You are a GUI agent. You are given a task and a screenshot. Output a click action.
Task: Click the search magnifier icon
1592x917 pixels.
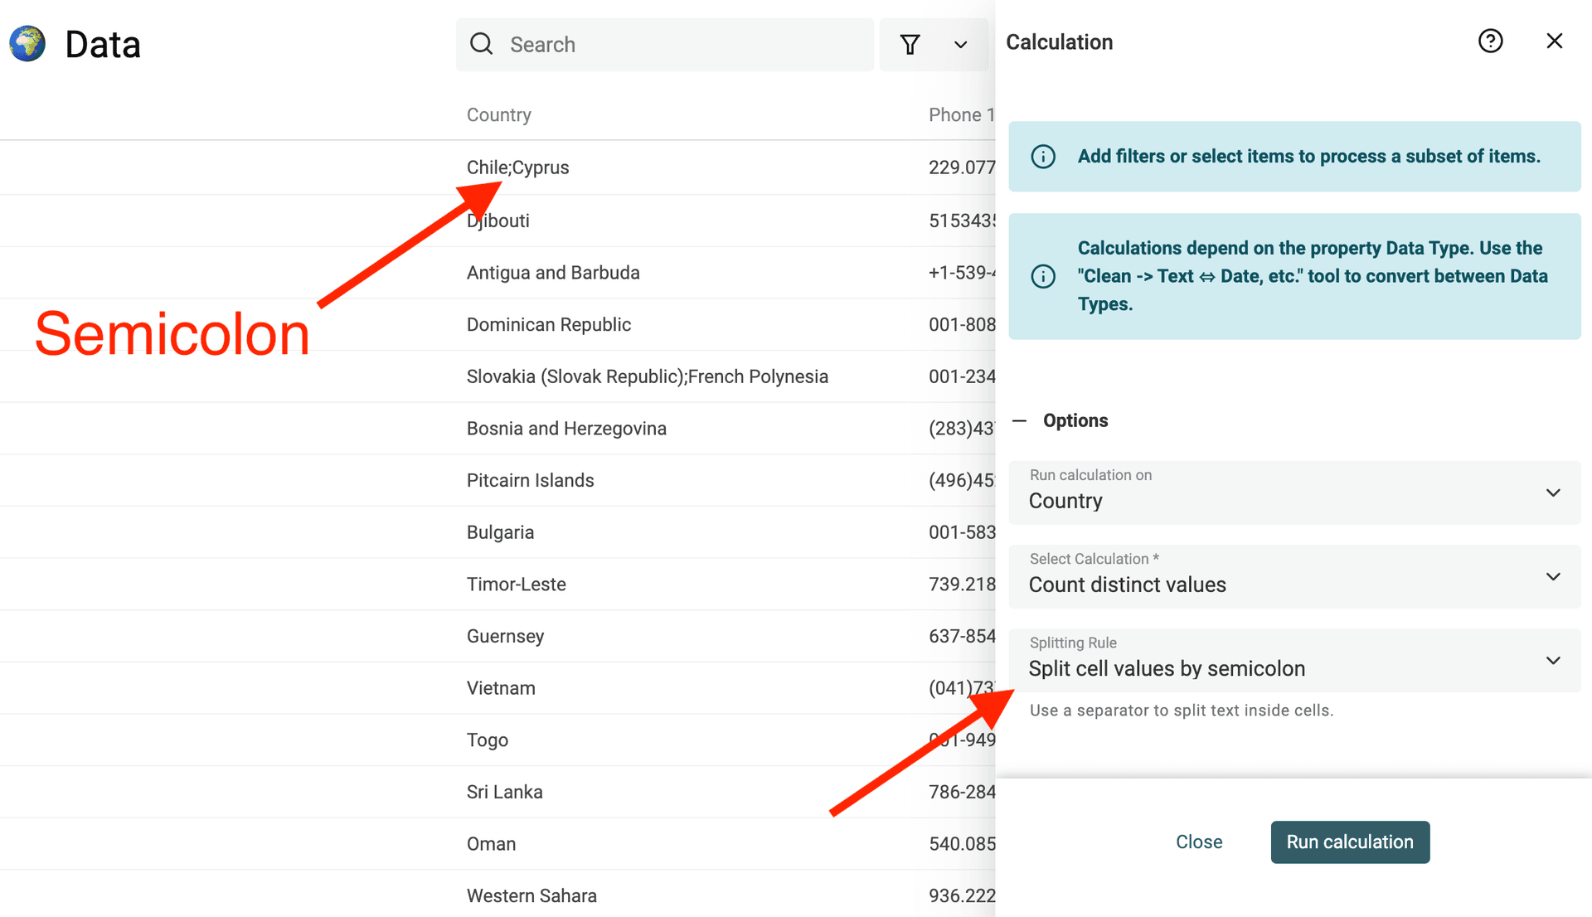pyautogui.click(x=482, y=44)
